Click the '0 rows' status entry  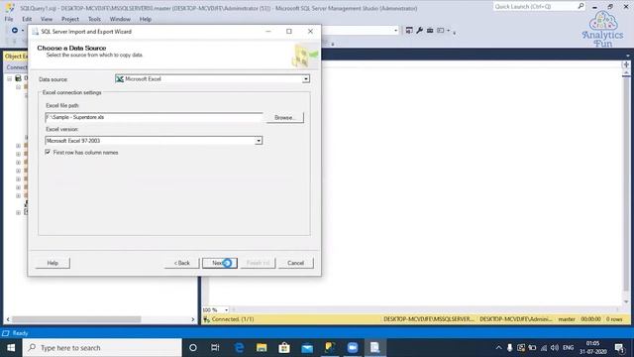(x=614, y=319)
